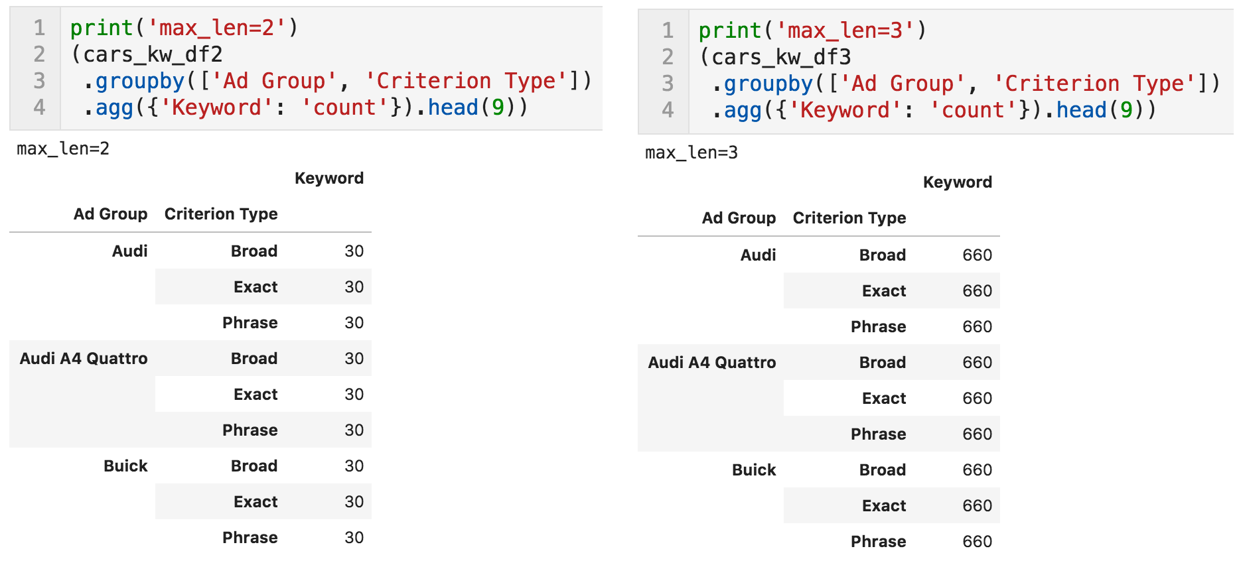
Task: Click Broad in the Buick row, max_len=3 table
Action: point(883,470)
